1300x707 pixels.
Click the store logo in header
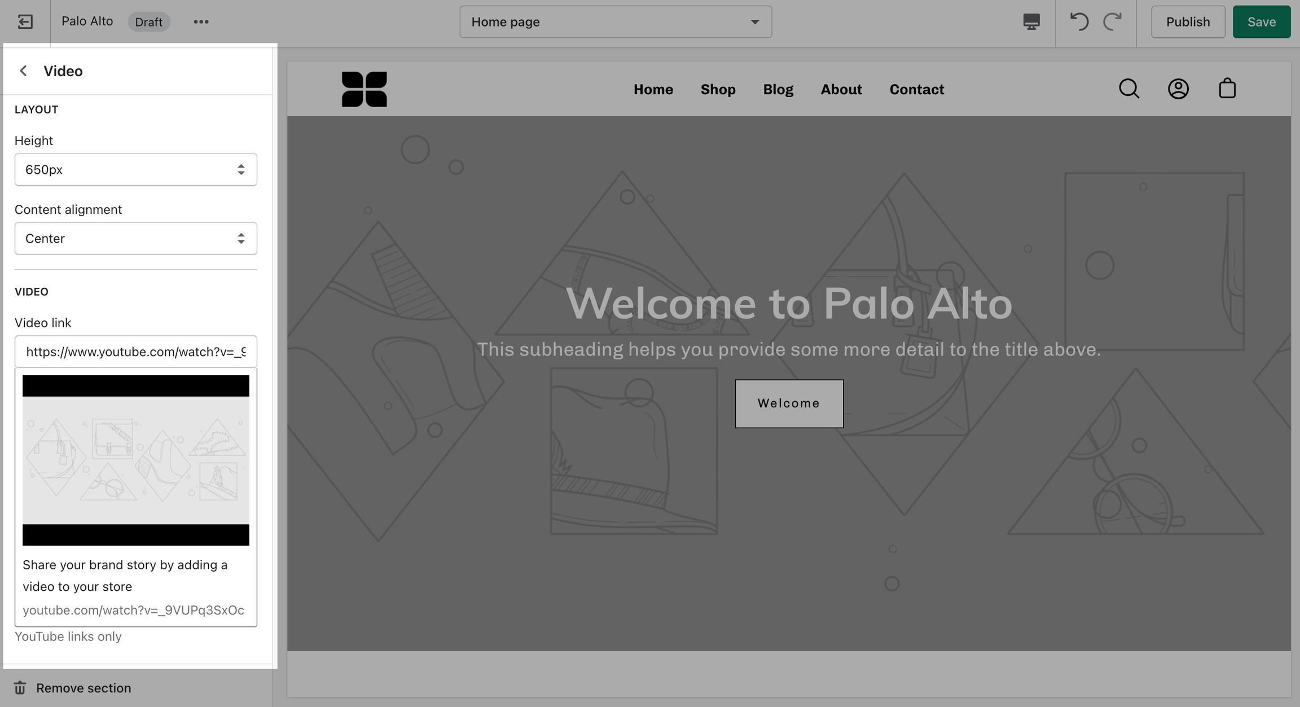tap(364, 89)
